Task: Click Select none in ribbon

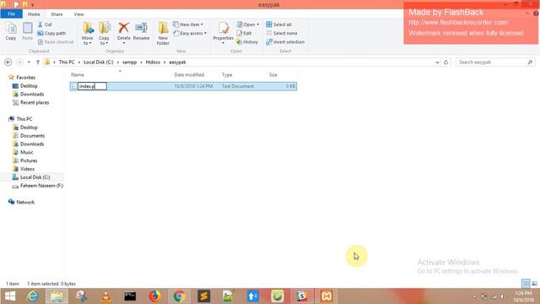Action: (281, 34)
